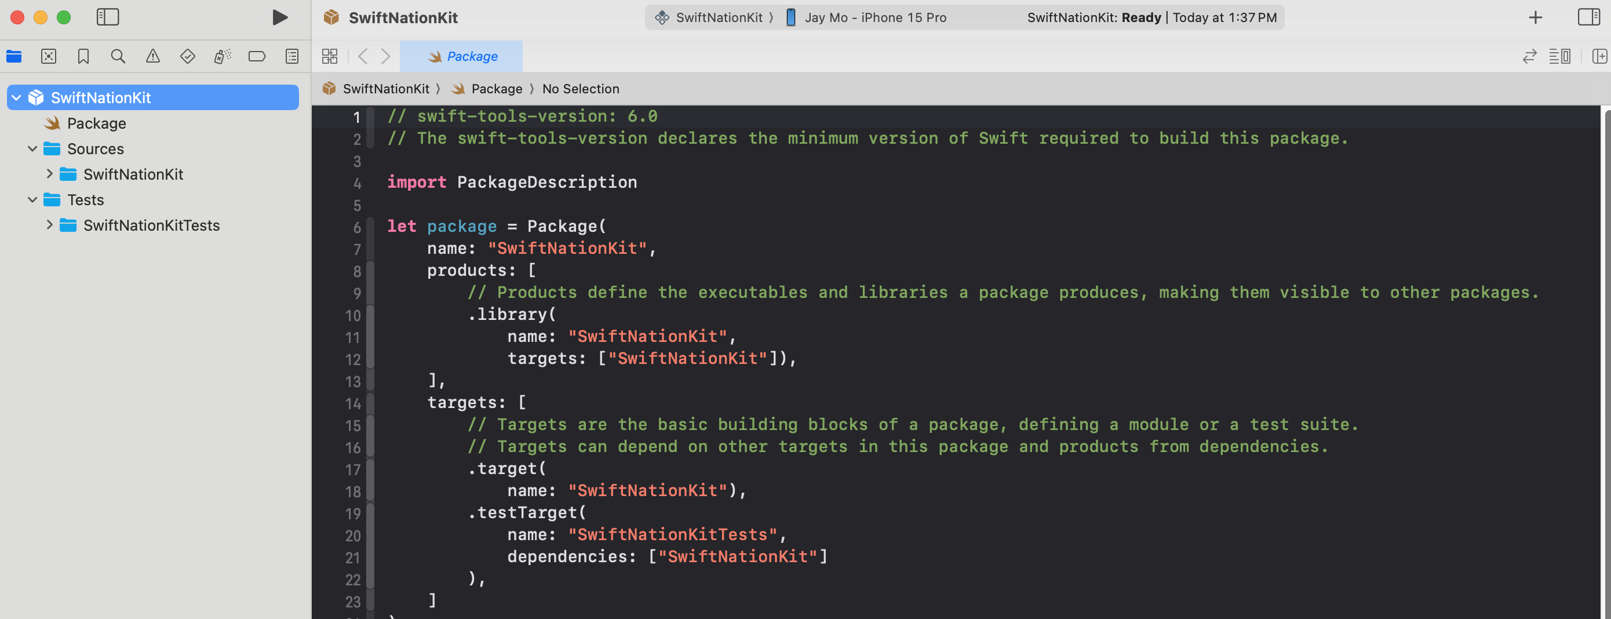Open the Debug navigator spray icon
1611x619 pixels.
[x=222, y=56]
